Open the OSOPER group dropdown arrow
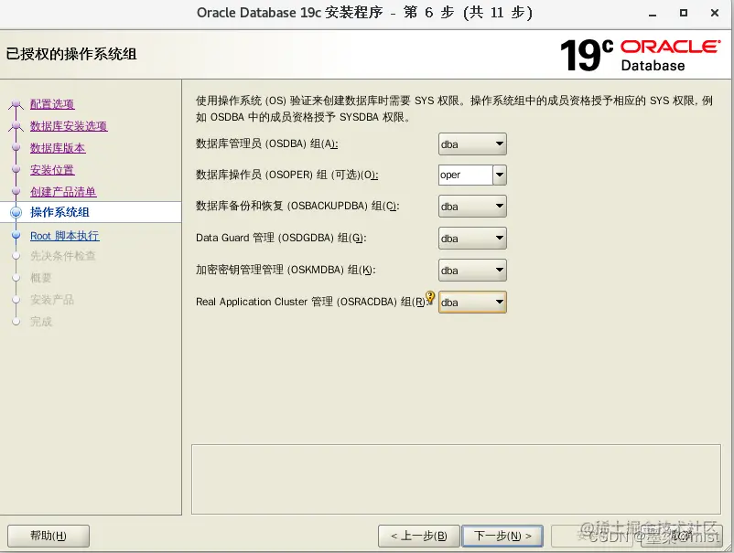Screen dimensions: 734x553 500,175
